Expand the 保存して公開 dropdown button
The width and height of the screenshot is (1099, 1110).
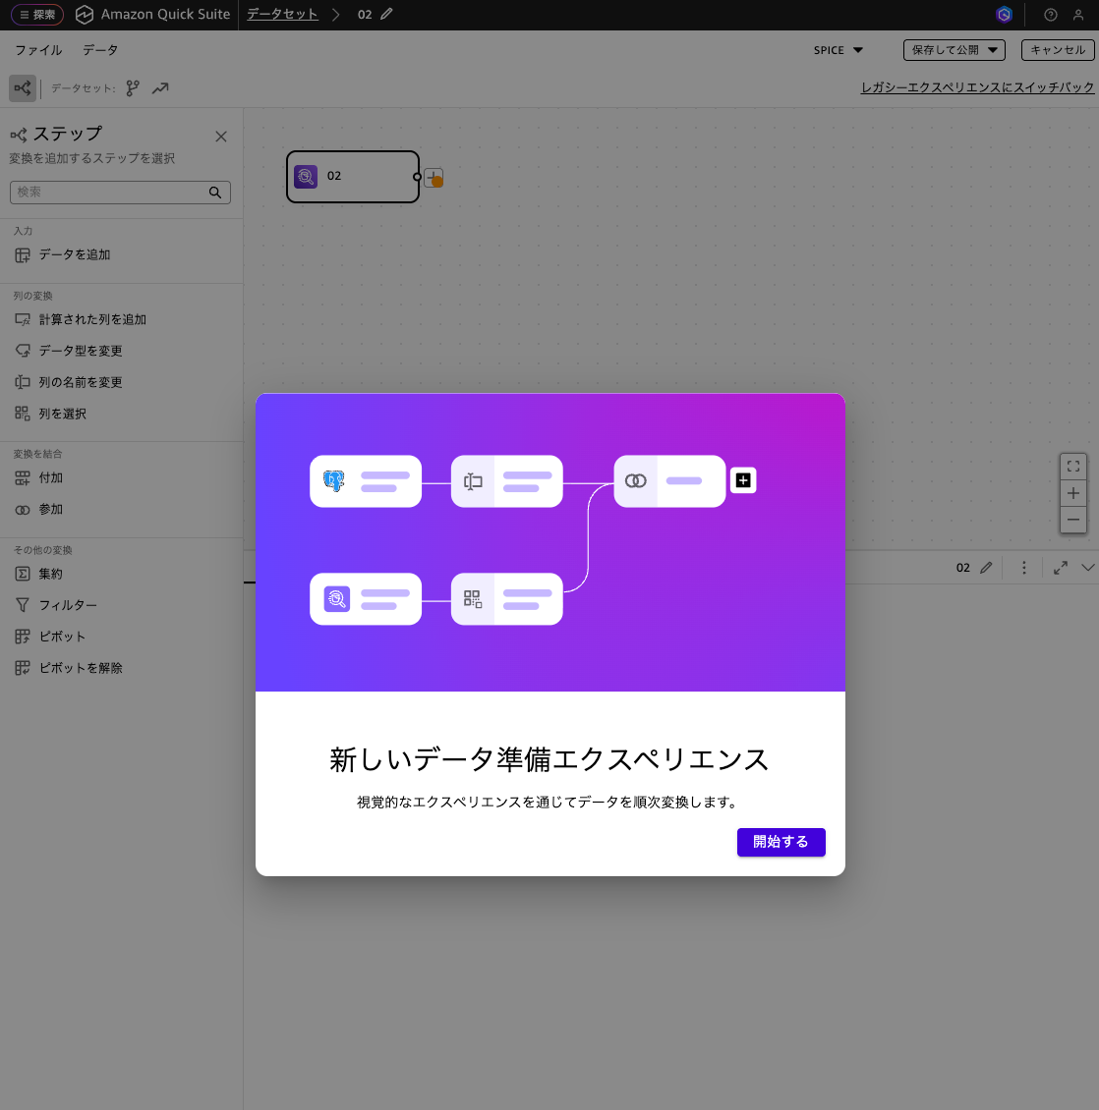(954, 50)
